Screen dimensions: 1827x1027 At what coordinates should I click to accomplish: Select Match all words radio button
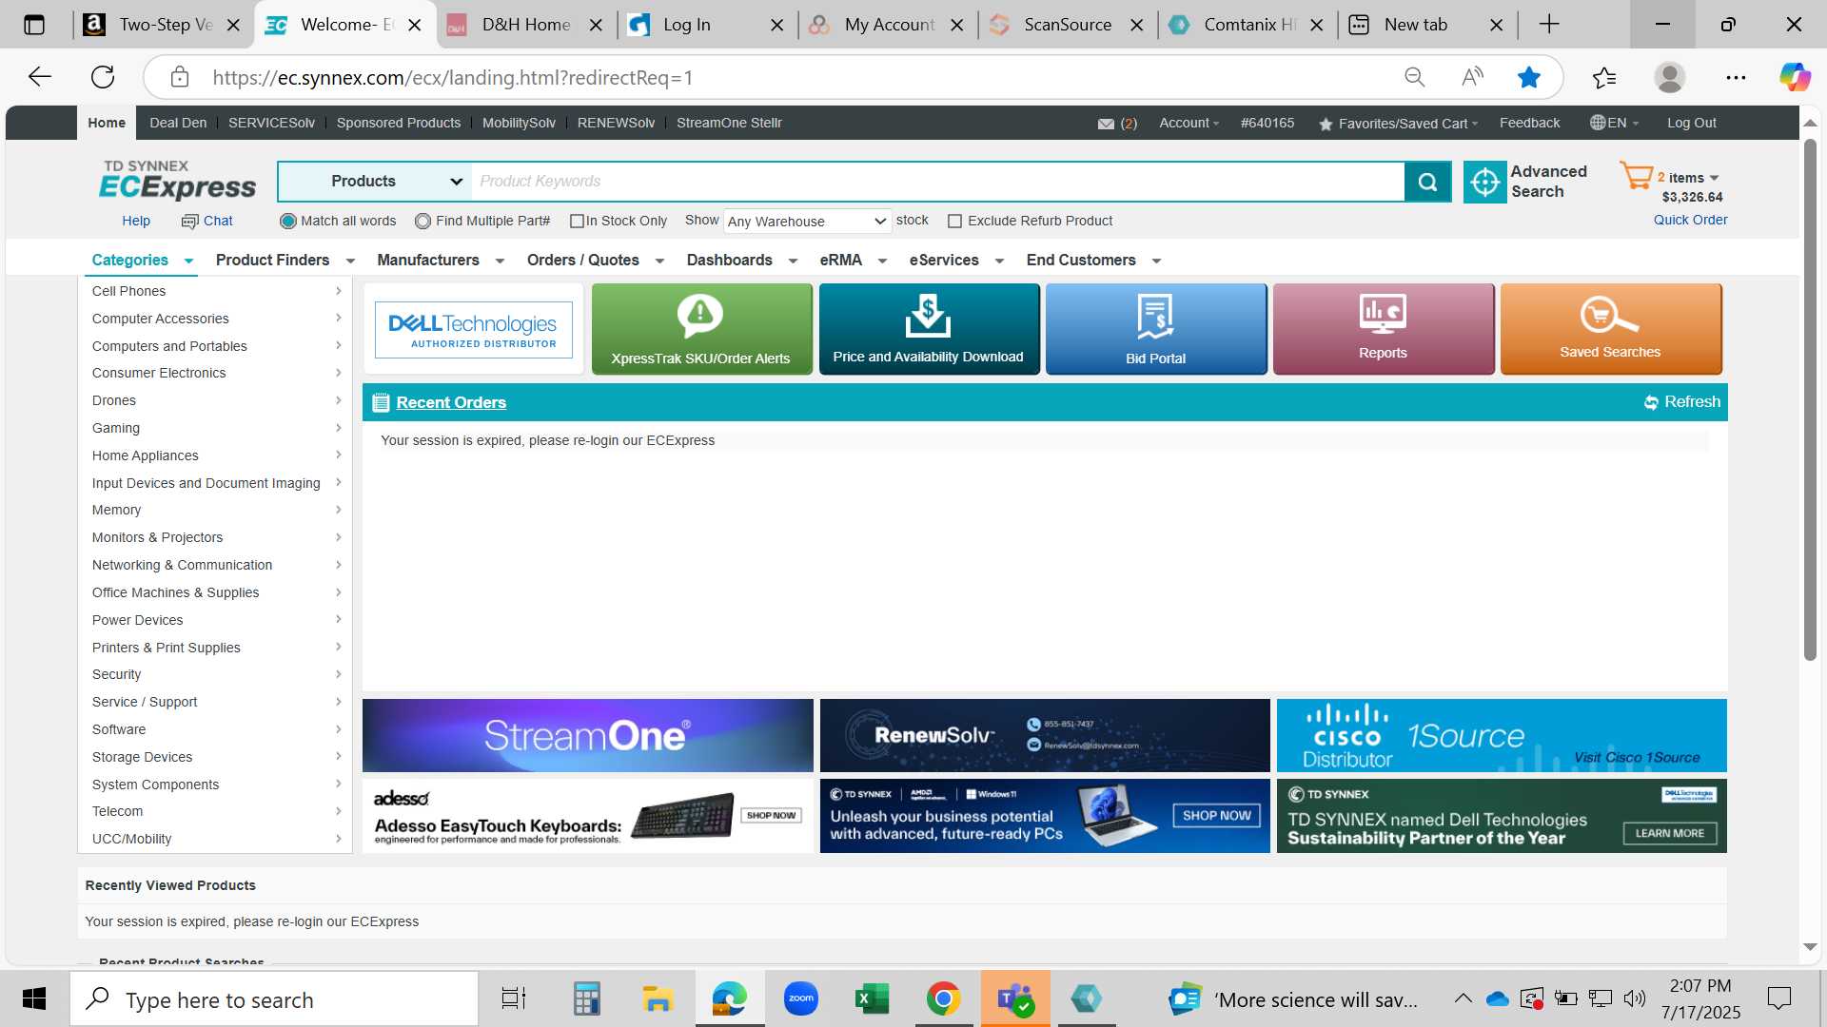[x=288, y=221]
